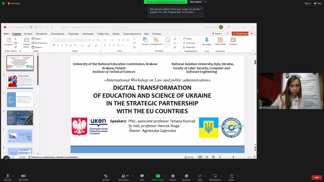Click the Упорядочить arrange icon
The height and width of the screenshot is (182, 324).
[156, 40]
